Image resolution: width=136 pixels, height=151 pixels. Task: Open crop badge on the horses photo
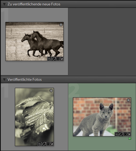(x=58, y=59)
